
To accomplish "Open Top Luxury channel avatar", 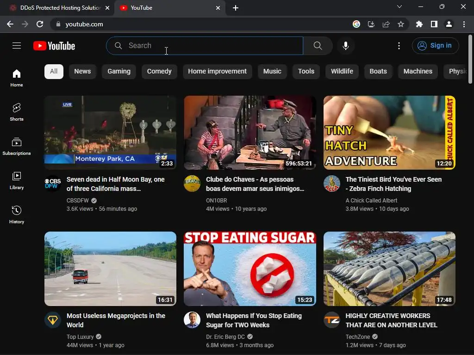I will point(53,320).
